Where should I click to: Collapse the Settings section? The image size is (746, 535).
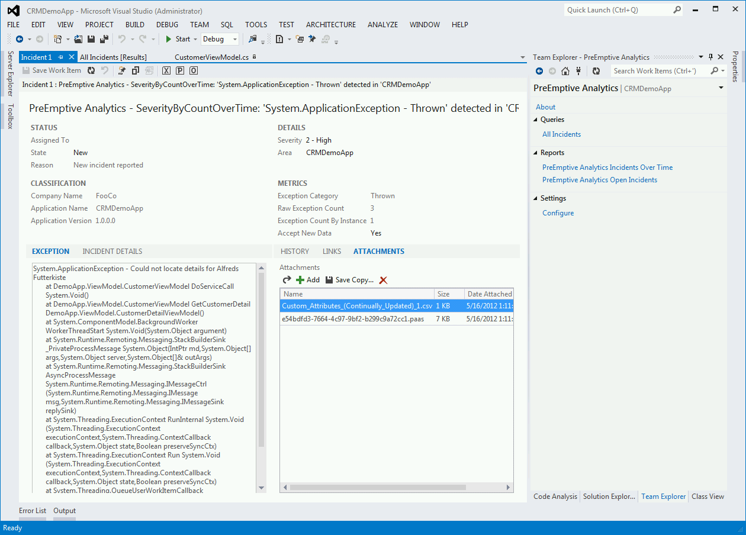(535, 198)
